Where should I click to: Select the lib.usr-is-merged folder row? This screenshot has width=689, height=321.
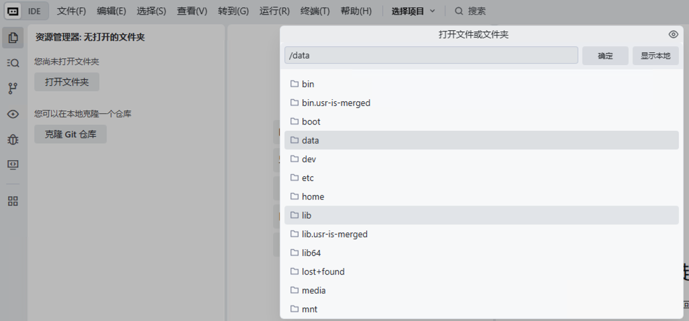point(481,234)
